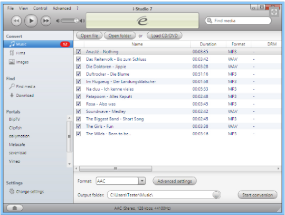The height and width of the screenshot is (215, 285).
Task: Toggle Die Doktoren - Jippie checkbox
Action: 78,67
